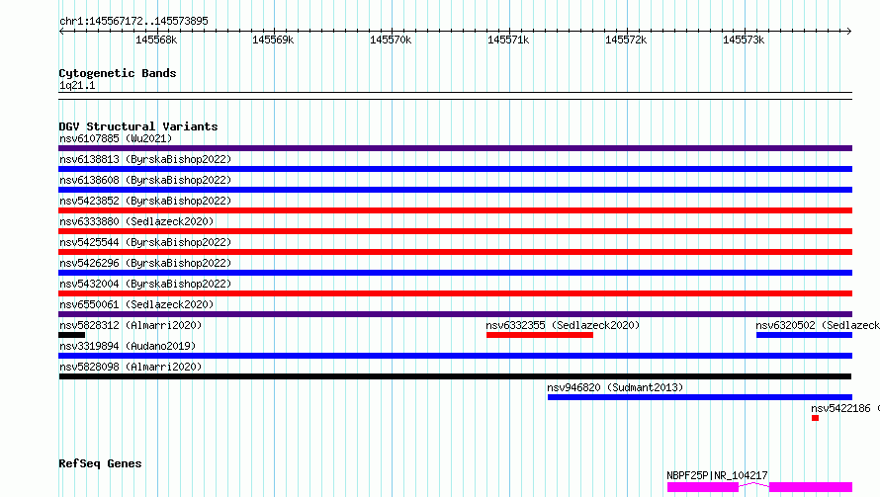This screenshot has width=880, height=497.
Task: Select the red bar under nsv5425544
Action: tap(455, 252)
